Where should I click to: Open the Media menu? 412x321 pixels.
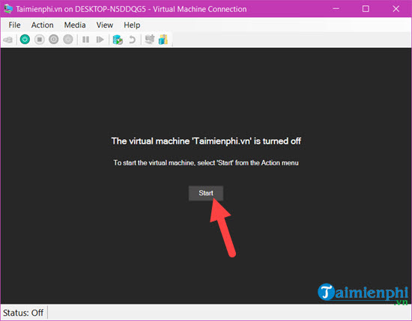click(x=75, y=25)
